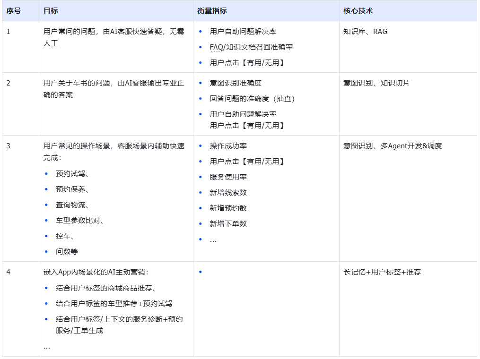The height and width of the screenshot is (359, 480).
Task: Click 回答问题的准确度（抽查） text
Action: tap(253, 99)
